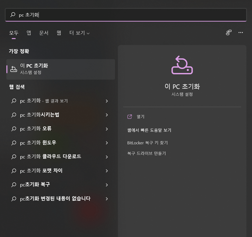
Task: Click magnifier icon beside 'pc 초기화 - 웹 결과 보기'
Action: point(14,101)
